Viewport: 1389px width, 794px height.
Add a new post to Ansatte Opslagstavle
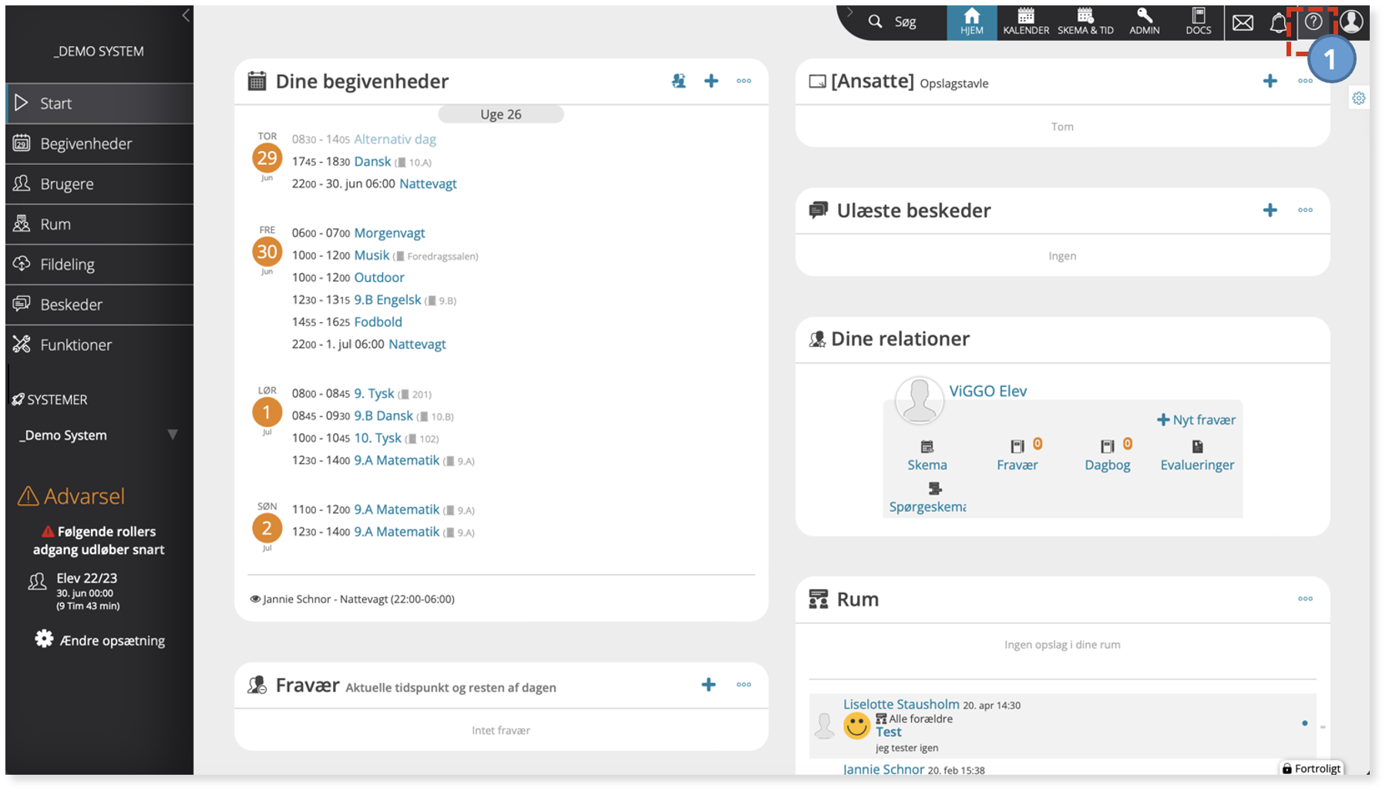tap(1270, 81)
